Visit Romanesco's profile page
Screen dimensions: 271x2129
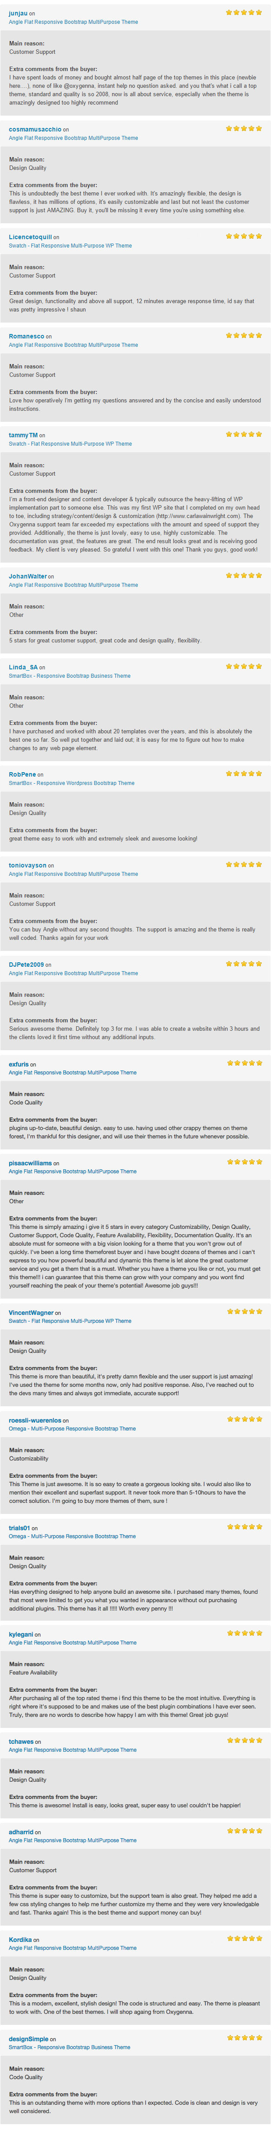[26, 336]
